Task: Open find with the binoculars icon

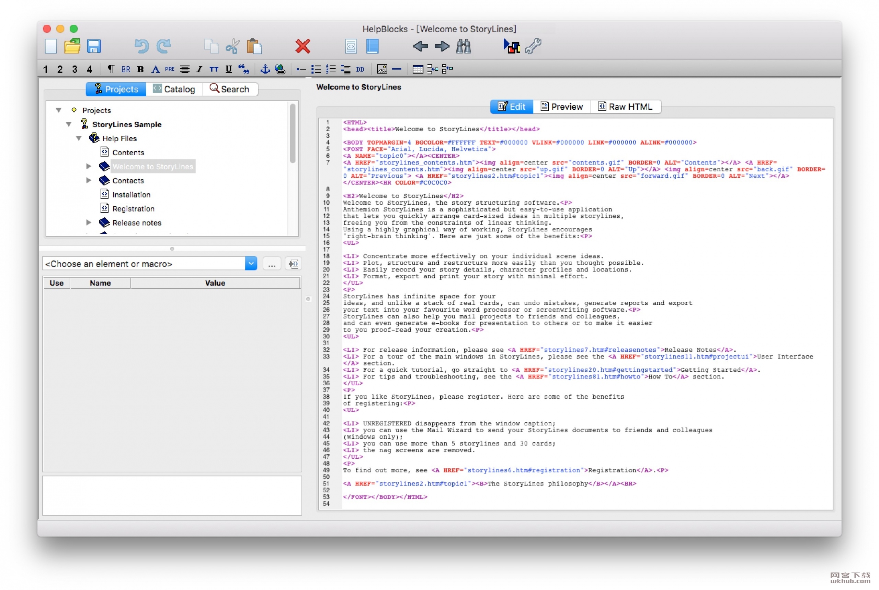Action: pyautogui.click(x=464, y=46)
